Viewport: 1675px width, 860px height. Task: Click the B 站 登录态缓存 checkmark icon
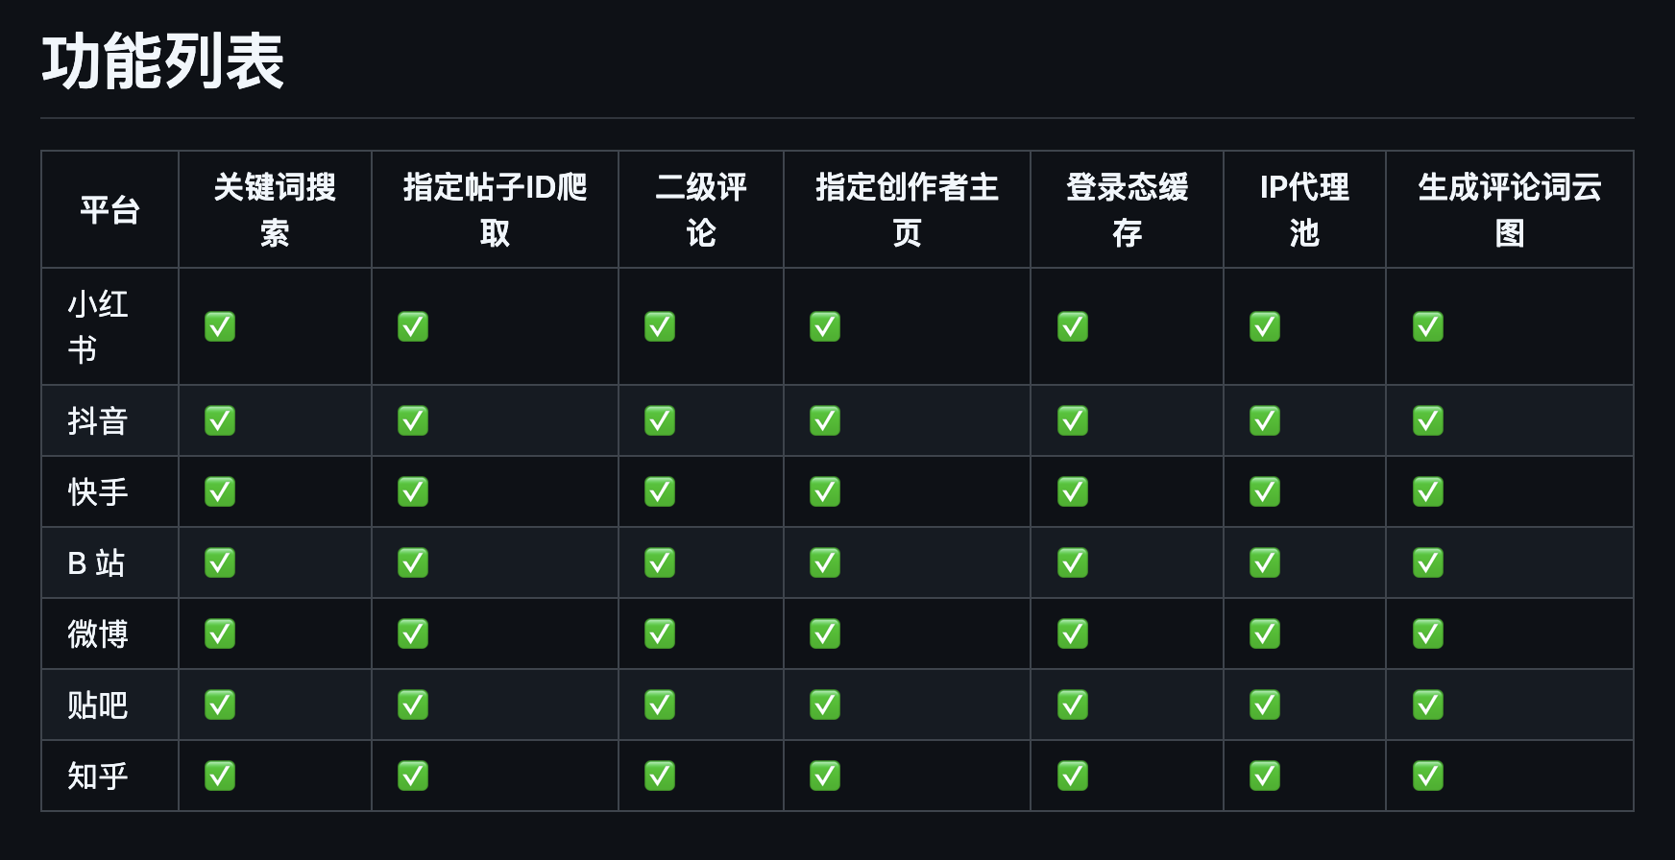pyautogui.click(x=1073, y=562)
